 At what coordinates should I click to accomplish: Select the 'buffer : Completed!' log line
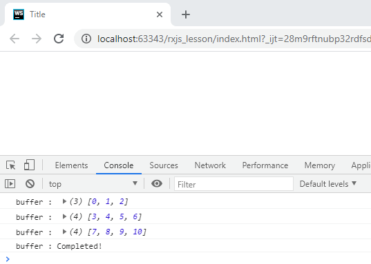tap(59, 246)
